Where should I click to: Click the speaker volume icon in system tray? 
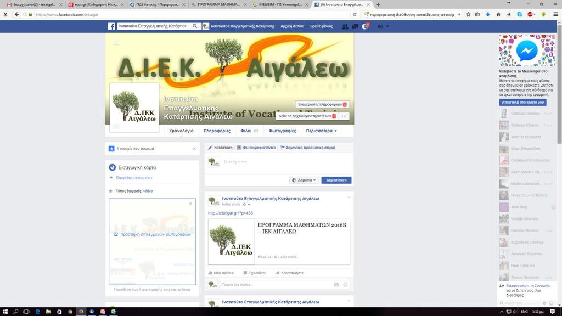click(515, 312)
